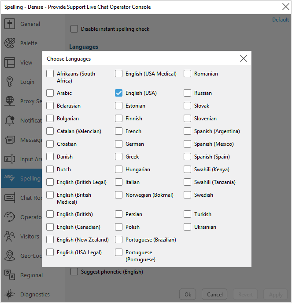Click the Apply button
The width and height of the screenshot is (292, 303).
[x=276, y=294]
